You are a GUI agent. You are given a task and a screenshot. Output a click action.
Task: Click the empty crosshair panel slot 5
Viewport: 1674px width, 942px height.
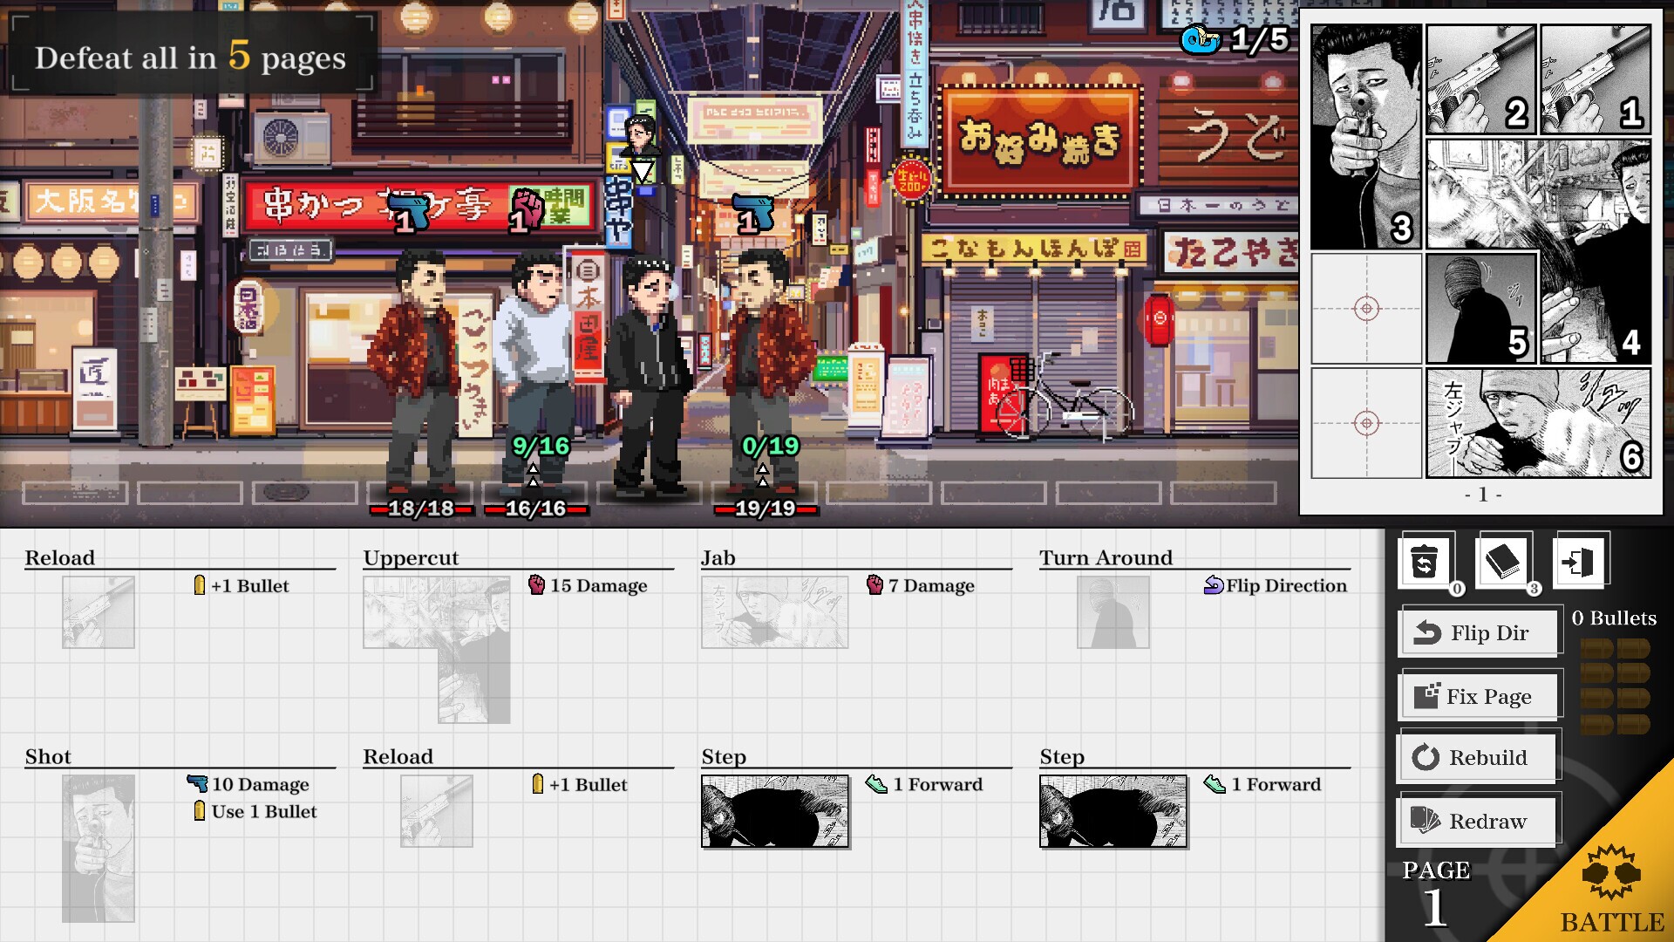1365,308
